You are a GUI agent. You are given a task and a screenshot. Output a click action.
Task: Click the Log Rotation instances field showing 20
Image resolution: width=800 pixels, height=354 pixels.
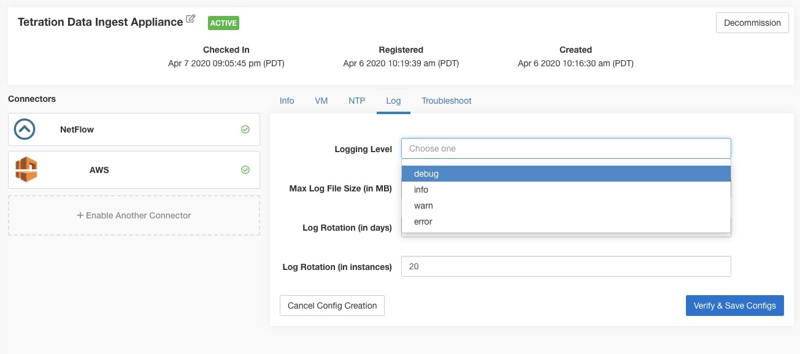566,266
